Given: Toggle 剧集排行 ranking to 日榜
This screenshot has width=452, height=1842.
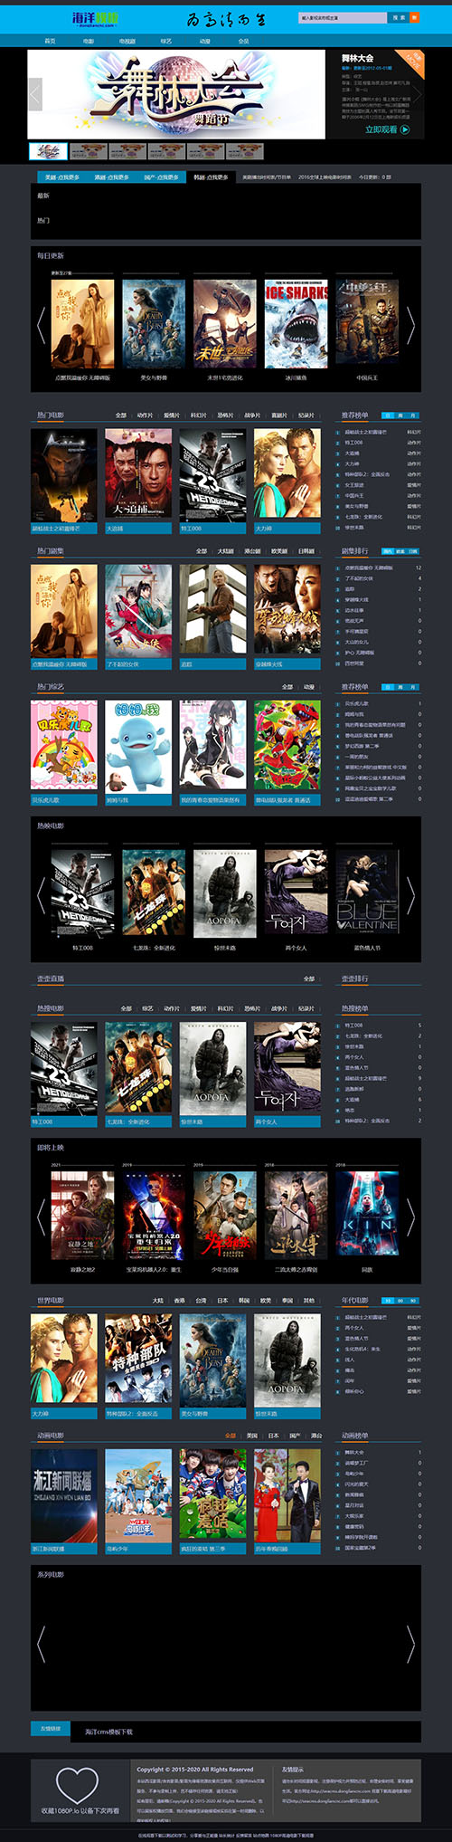Looking at the screenshot, I should click(x=412, y=551).
